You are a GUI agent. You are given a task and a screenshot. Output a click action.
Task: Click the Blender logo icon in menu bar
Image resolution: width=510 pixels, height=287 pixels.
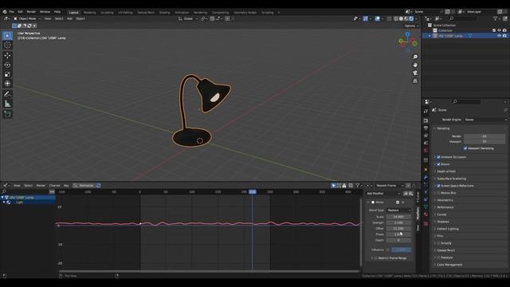point(5,12)
